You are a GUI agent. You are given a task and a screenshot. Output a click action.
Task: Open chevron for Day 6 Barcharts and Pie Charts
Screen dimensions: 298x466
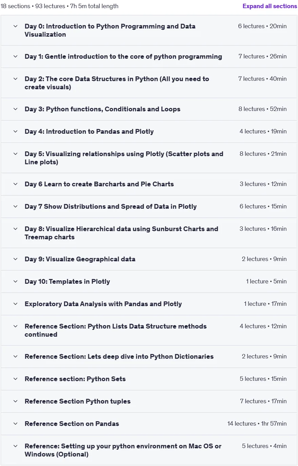15,184
